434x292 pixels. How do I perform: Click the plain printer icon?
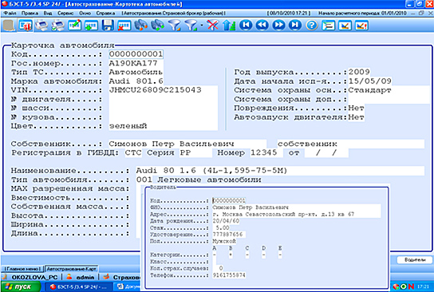41,26
